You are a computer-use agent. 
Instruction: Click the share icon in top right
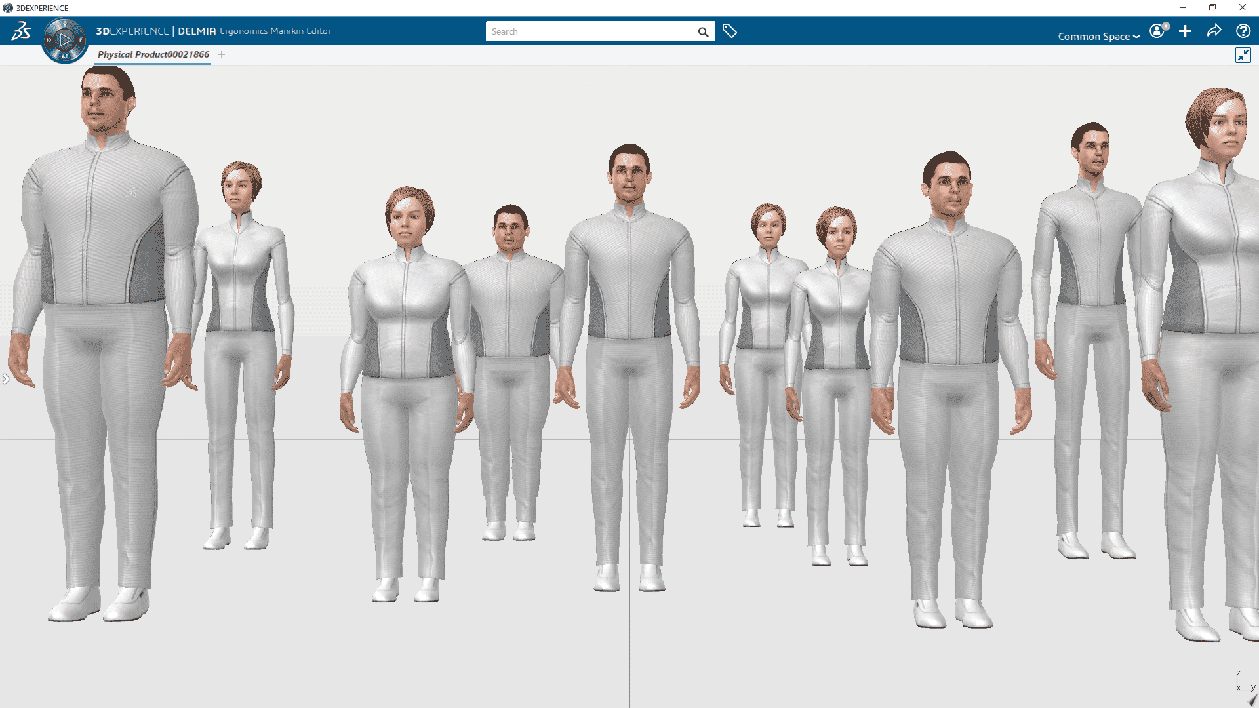[x=1215, y=31]
